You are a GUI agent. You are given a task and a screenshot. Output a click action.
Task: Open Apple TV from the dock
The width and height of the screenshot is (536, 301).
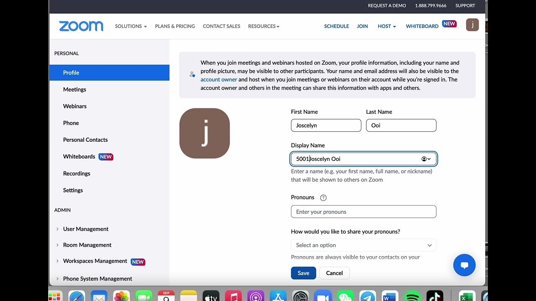coord(211,296)
